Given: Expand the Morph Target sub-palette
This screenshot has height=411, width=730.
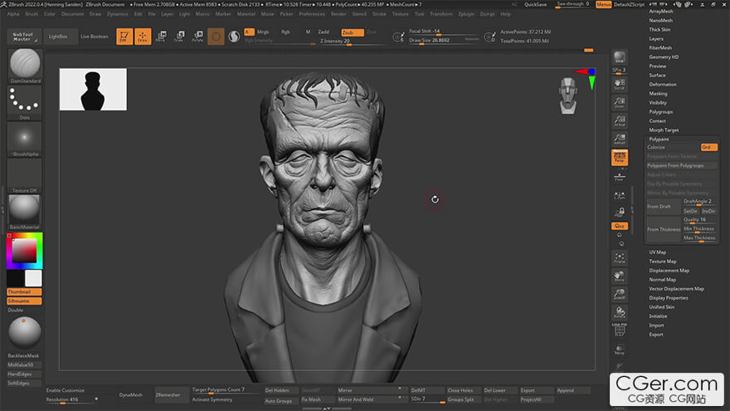Looking at the screenshot, I should coord(664,130).
